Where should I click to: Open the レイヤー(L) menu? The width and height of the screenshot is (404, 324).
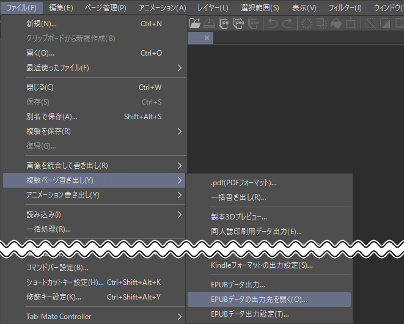[x=213, y=7]
